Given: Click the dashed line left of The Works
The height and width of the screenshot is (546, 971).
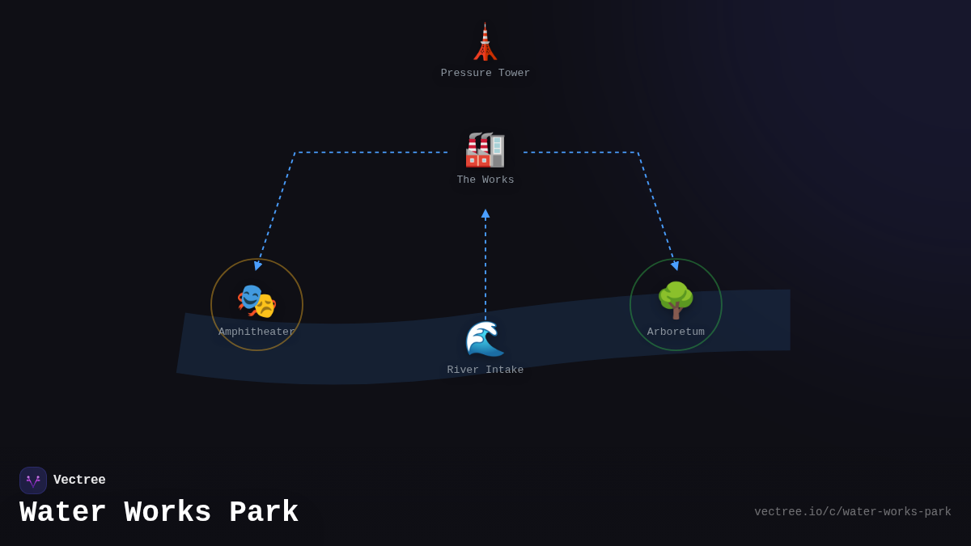Looking at the screenshot, I should (x=372, y=152).
